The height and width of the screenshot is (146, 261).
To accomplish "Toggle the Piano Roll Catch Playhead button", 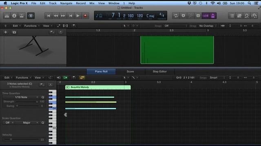I will coord(73,77).
